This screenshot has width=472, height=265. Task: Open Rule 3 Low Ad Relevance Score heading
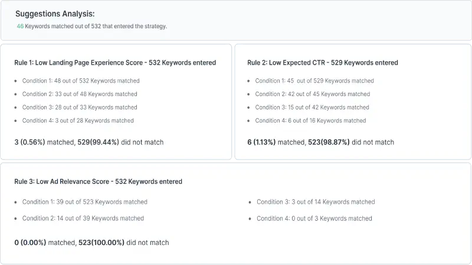coord(98,181)
